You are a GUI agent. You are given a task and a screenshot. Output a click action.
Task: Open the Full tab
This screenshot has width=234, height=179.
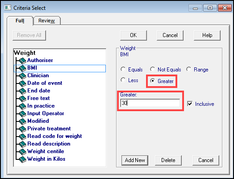[20, 21]
